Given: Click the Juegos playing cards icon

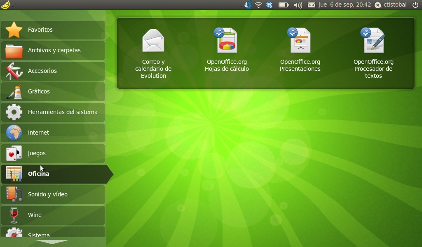Looking at the screenshot, I should 14,153.
